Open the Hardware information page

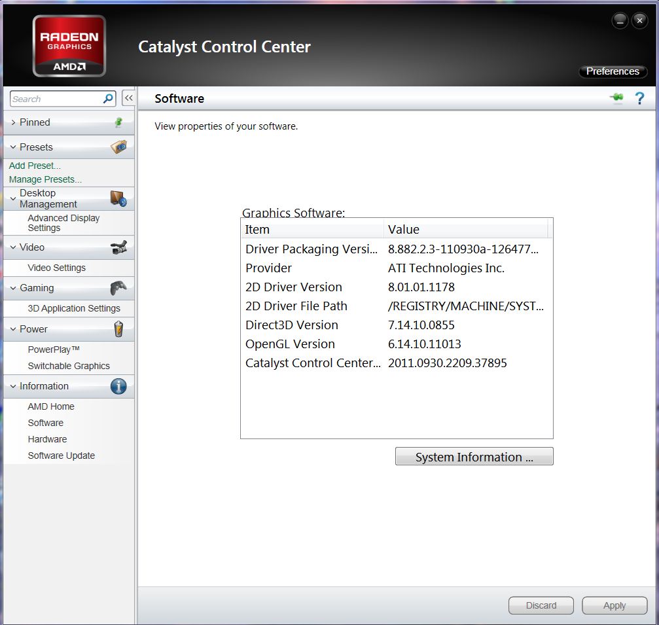[x=48, y=439]
